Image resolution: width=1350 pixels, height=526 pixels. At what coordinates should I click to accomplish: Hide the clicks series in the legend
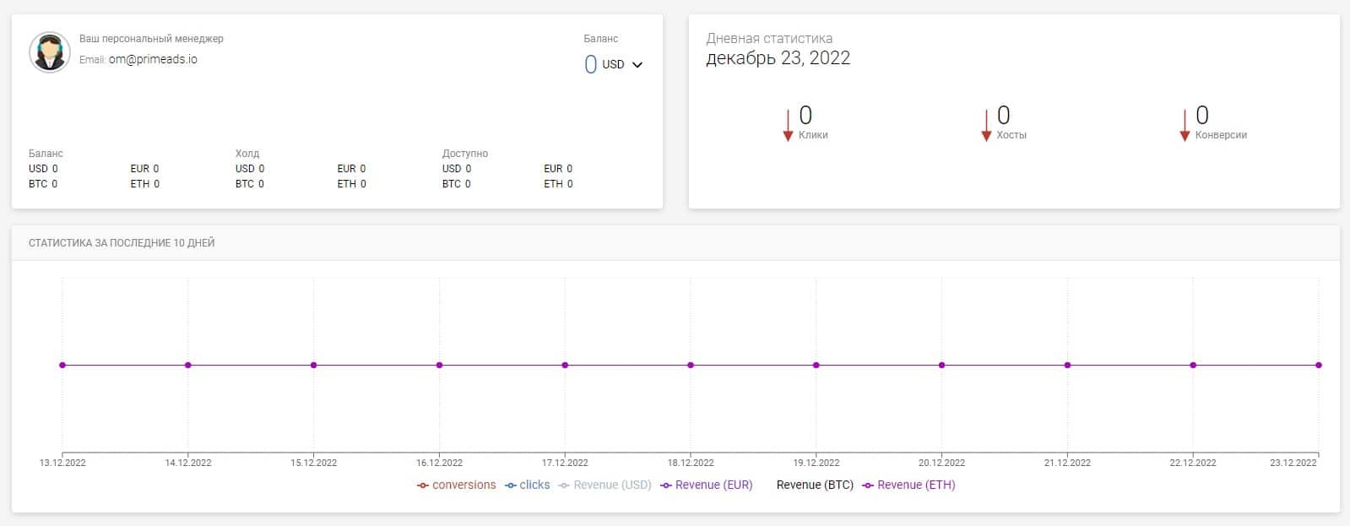528,485
